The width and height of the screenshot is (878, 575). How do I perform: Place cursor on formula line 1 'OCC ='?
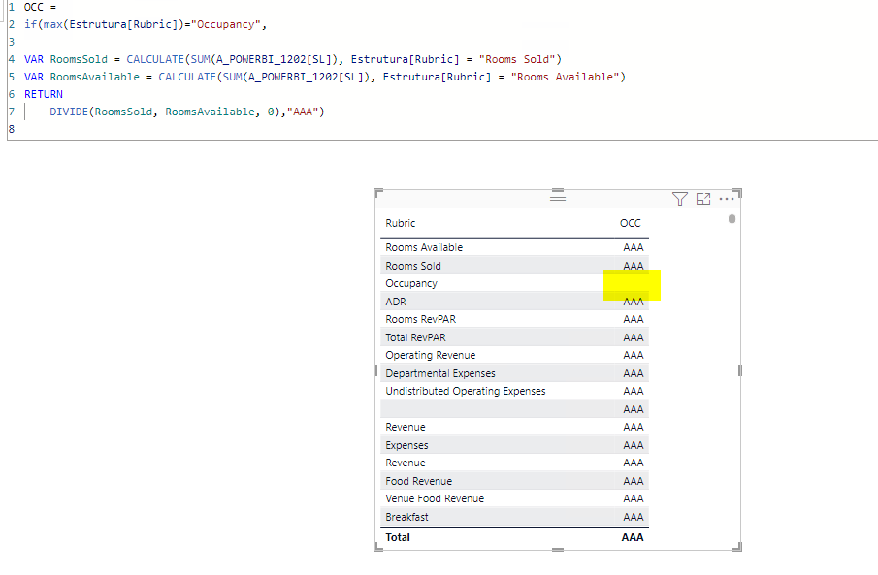point(41,7)
